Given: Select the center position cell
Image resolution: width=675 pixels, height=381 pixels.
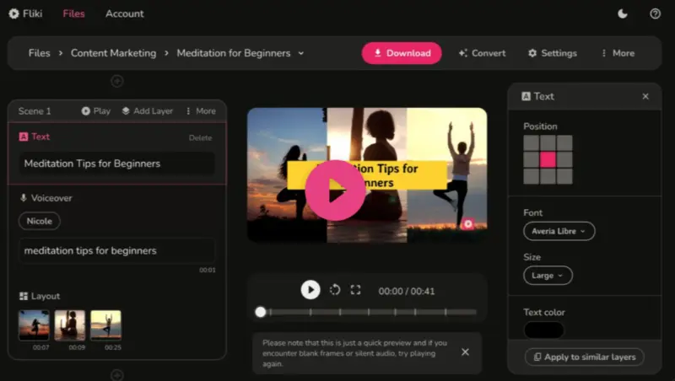Looking at the screenshot, I should pos(548,159).
